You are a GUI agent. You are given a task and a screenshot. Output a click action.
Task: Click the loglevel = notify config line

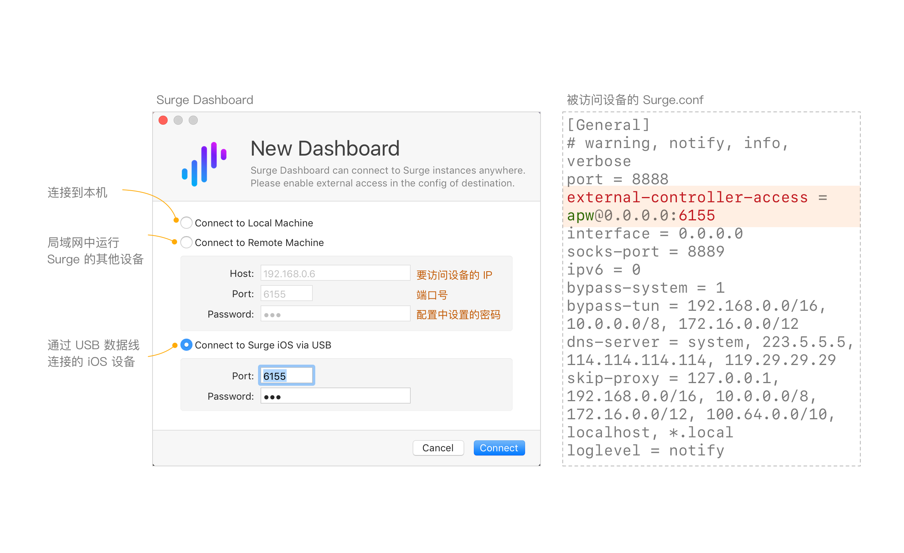(645, 451)
